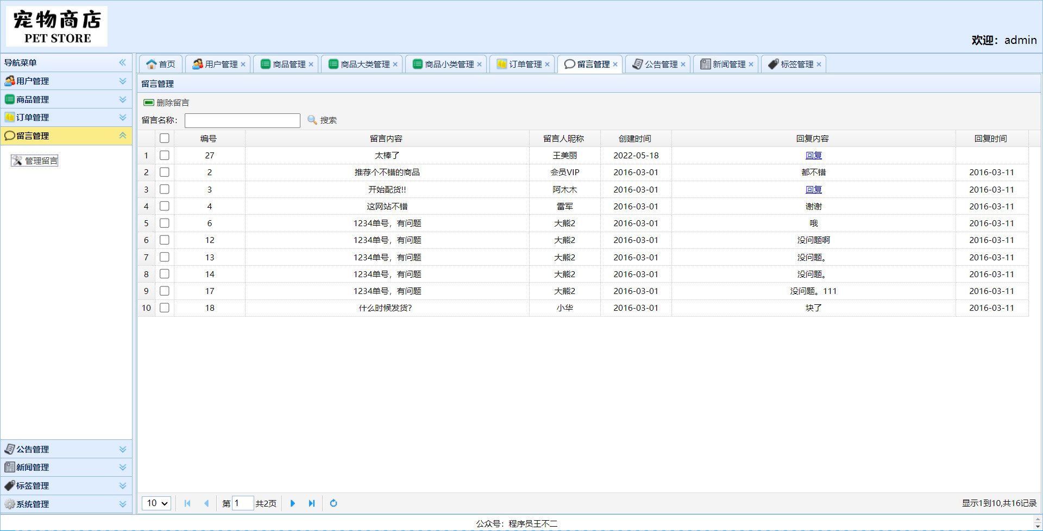
Task: Open the page size dropdown showing 10
Action: click(156, 503)
